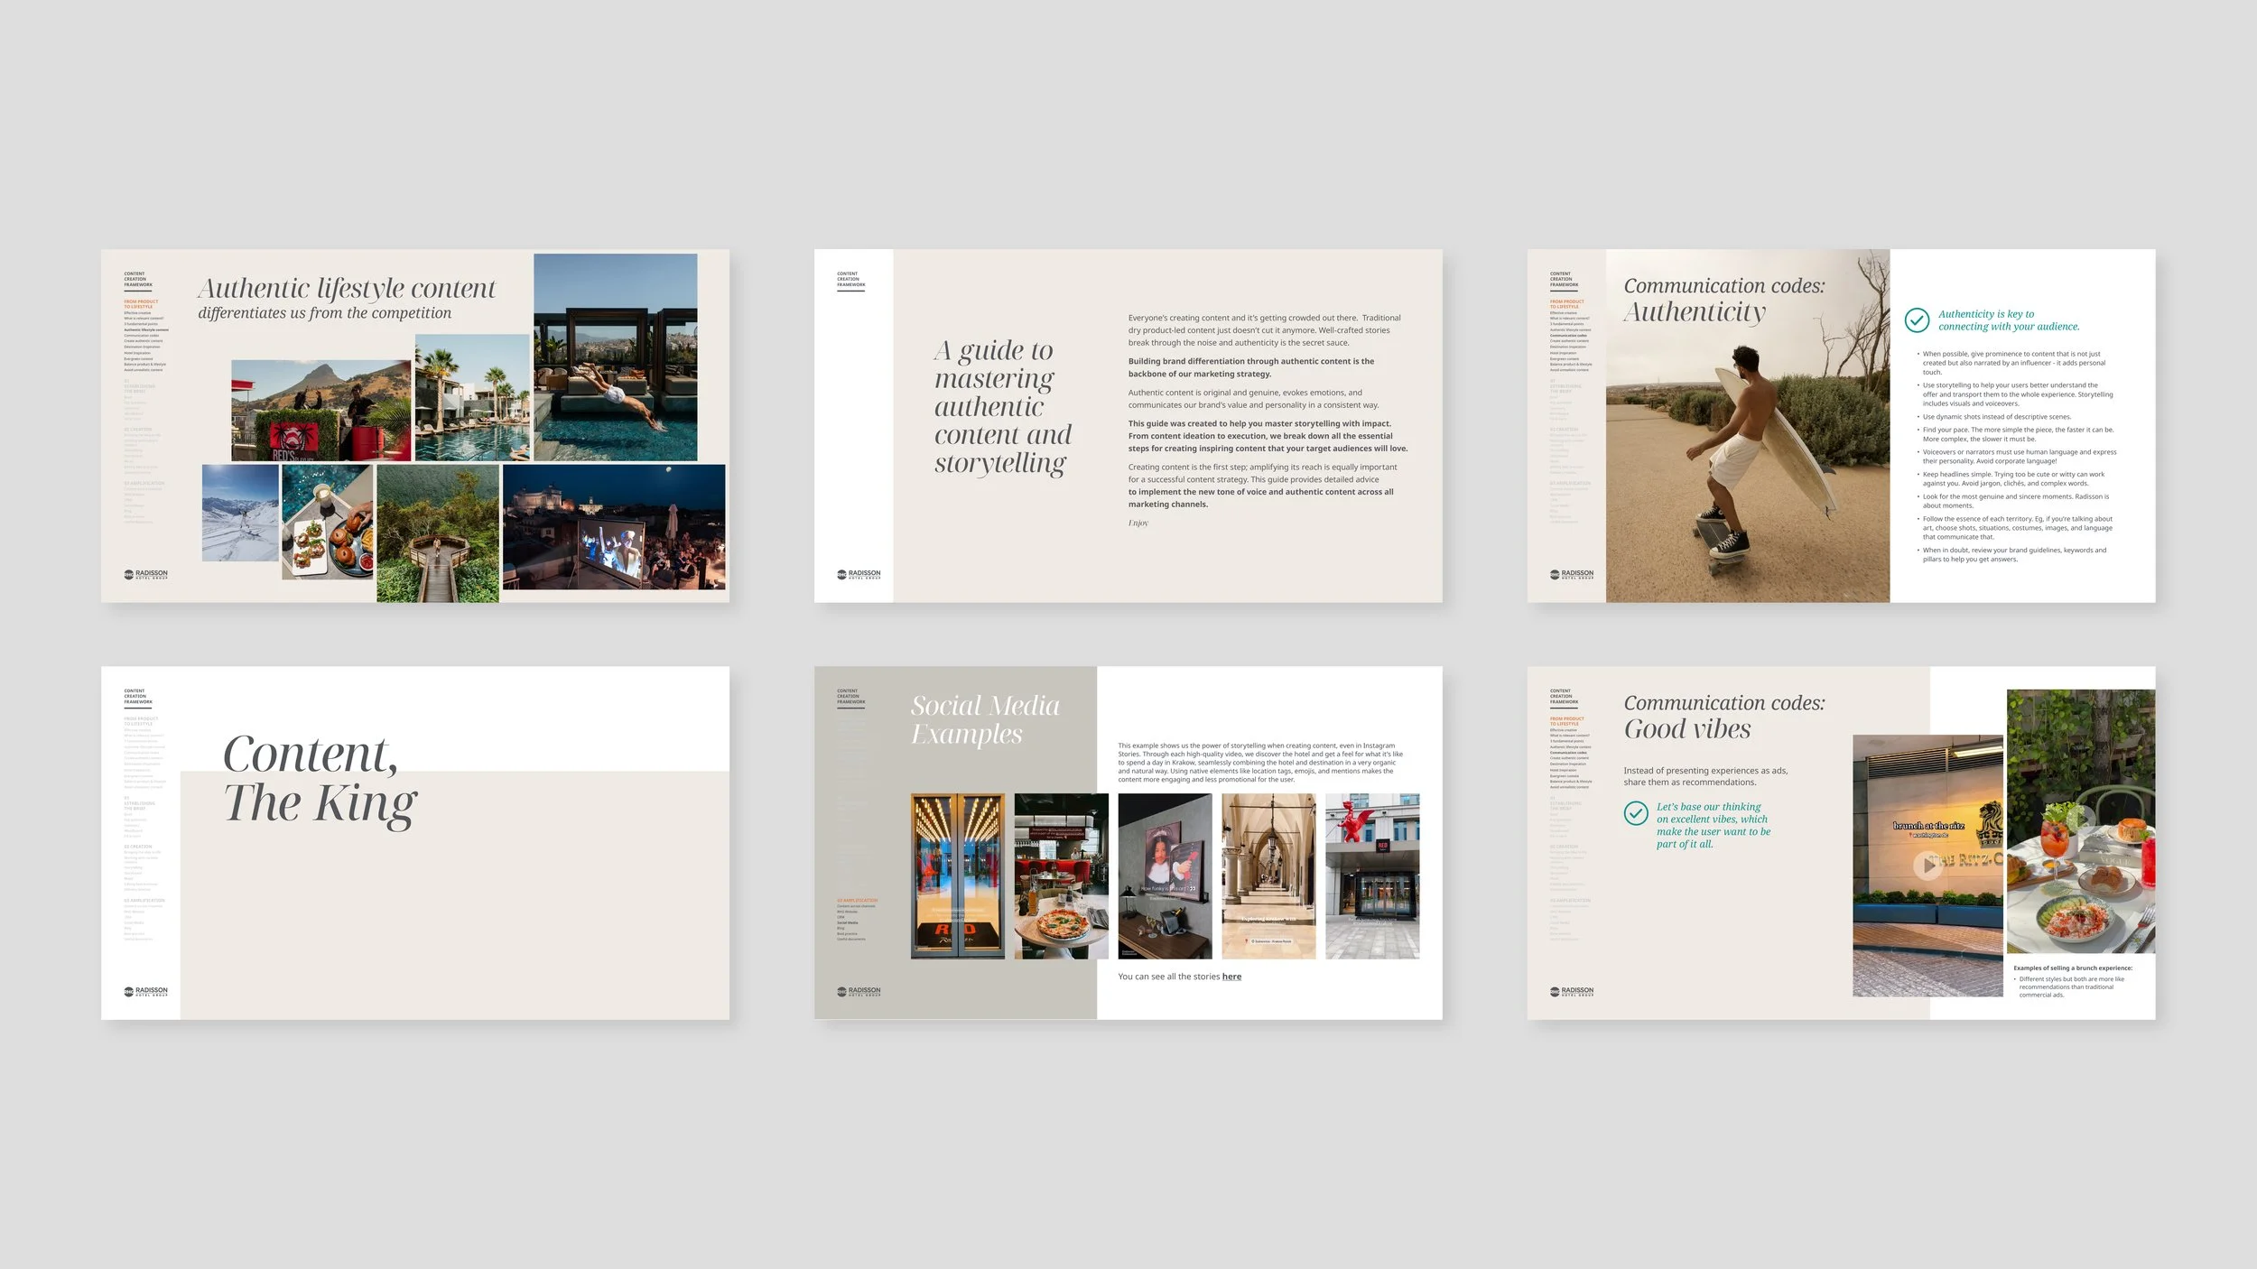Click 'Social Media' under the Amplification list

coord(848,922)
